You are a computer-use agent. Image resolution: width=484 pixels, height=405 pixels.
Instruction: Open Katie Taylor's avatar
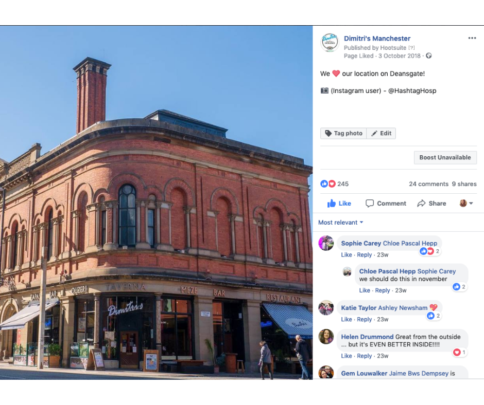[x=326, y=308]
